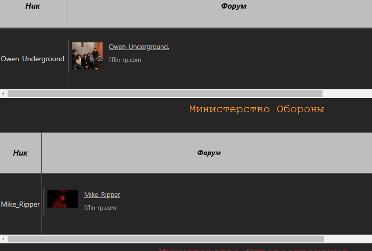Click the left scroll arrow of the first table

click(3, 93)
